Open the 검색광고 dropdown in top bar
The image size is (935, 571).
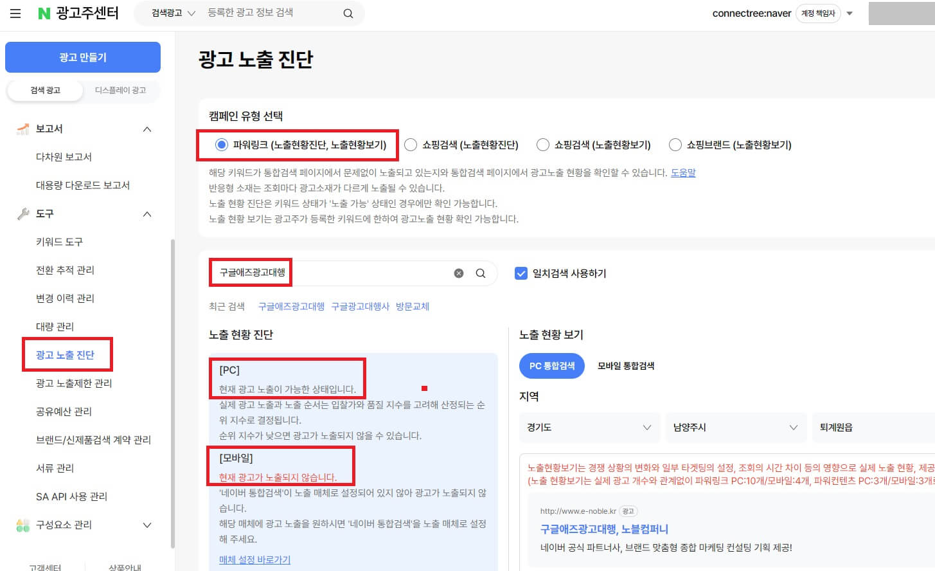(173, 13)
